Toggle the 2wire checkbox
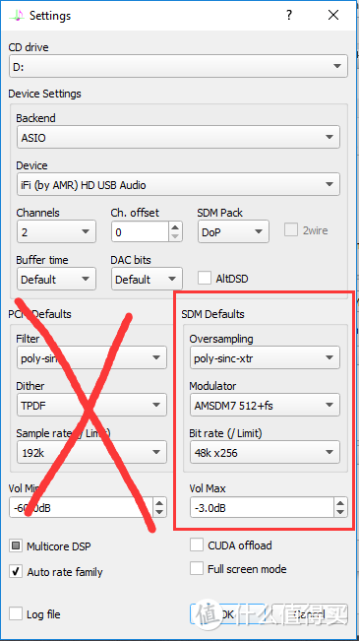This screenshot has width=359, height=641. [291, 230]
